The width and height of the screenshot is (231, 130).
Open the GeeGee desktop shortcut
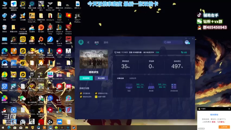click(68, 88)
